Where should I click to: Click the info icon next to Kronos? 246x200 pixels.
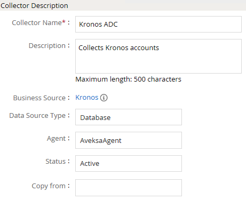(104, 98)
